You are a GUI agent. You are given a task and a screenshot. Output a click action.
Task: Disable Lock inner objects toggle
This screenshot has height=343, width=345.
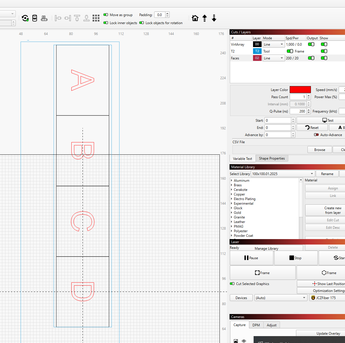coord(106,23)
